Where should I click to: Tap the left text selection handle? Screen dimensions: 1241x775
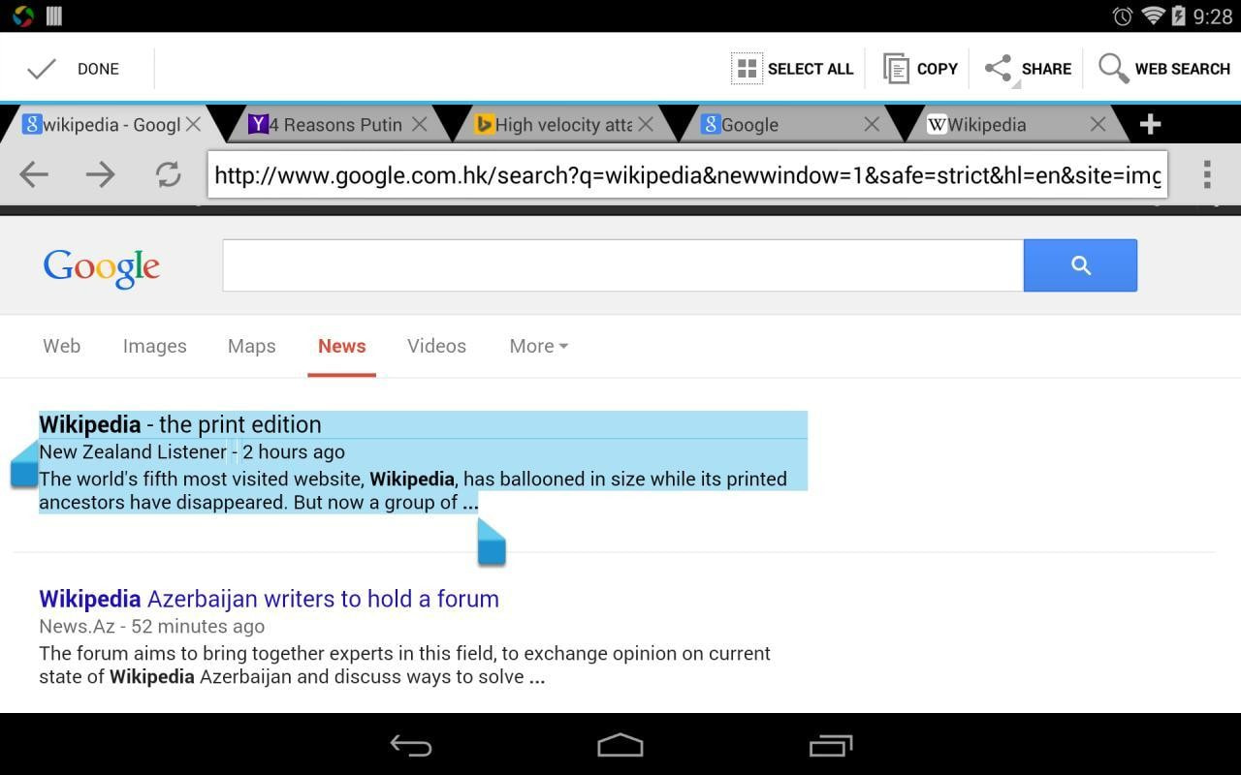point(24,466)
